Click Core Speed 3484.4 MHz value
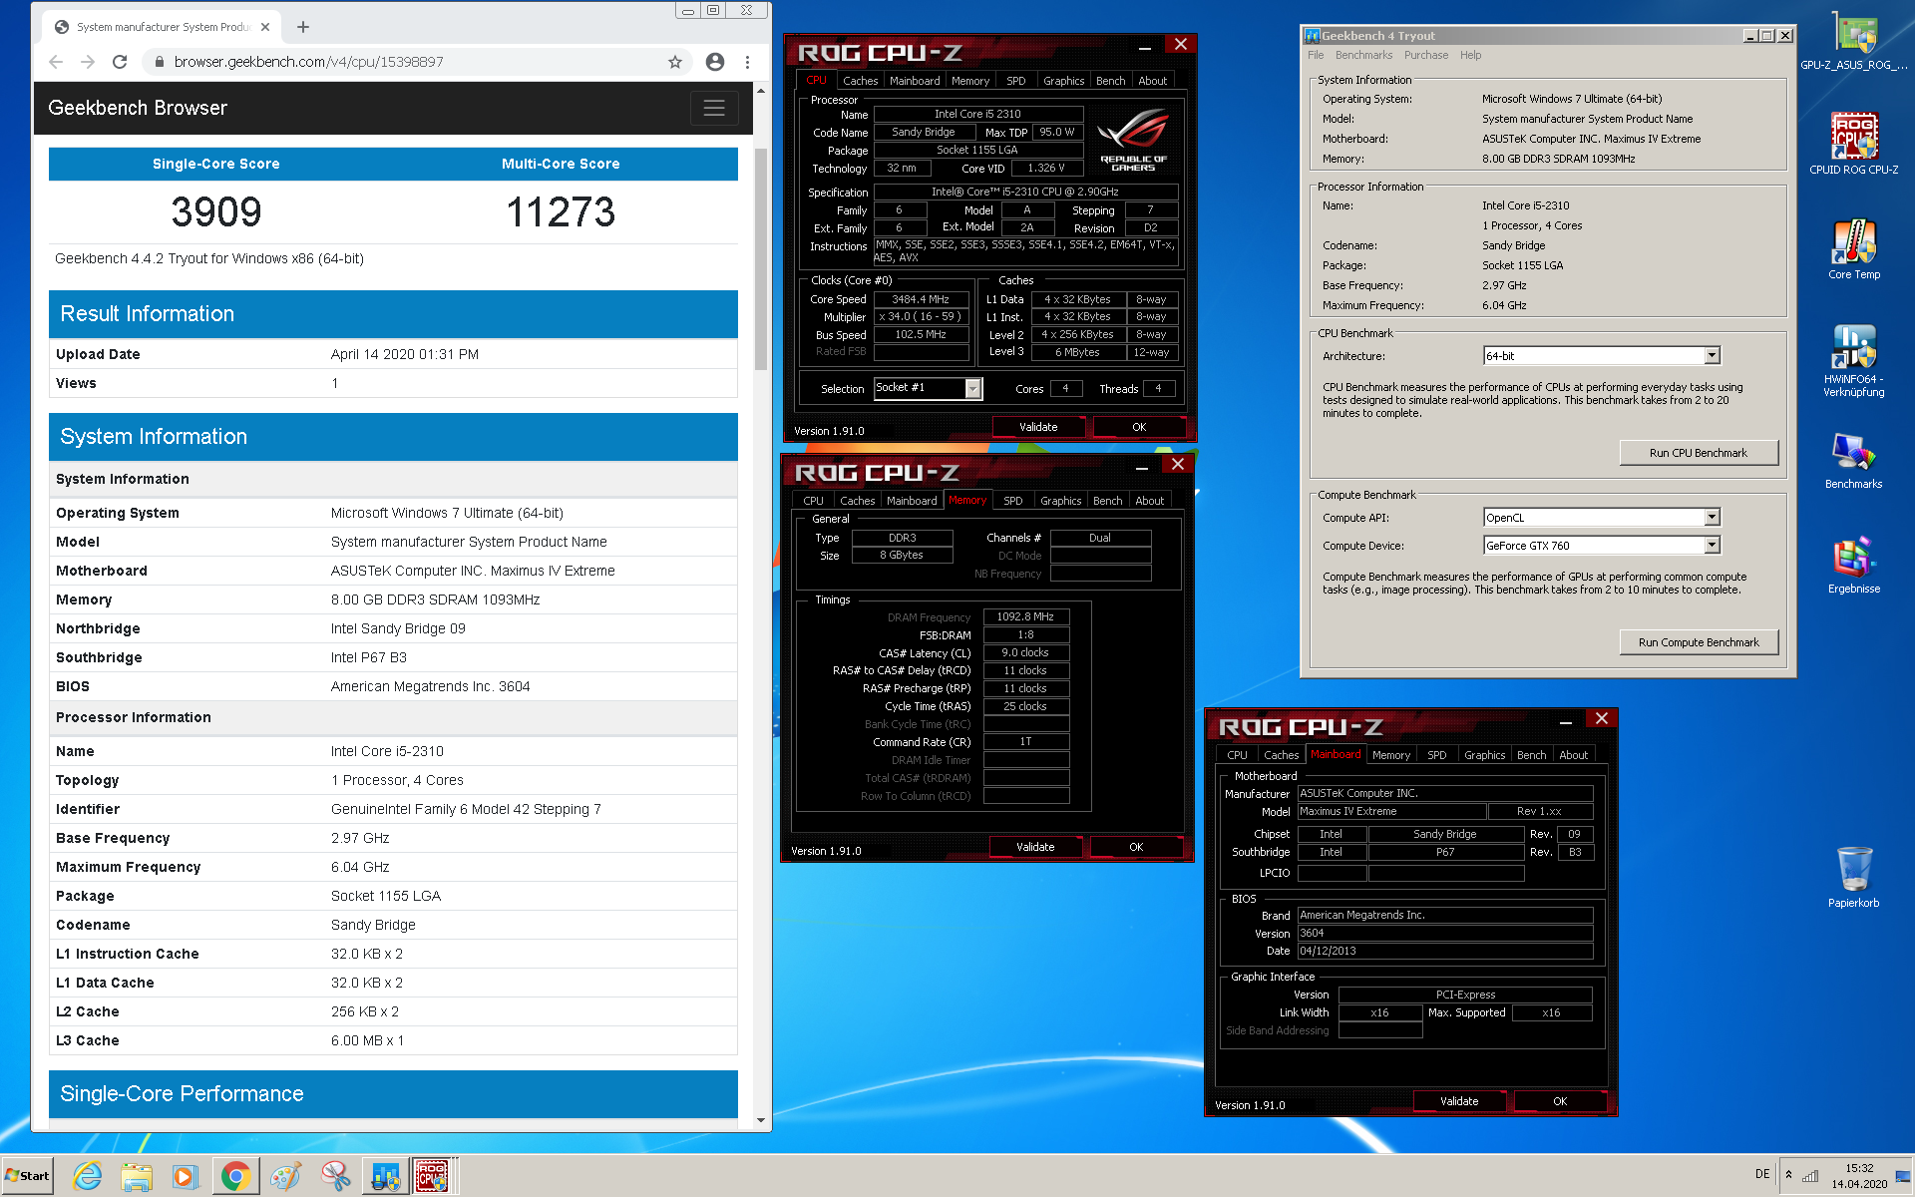This screenshot has width=1915, height=1197. click(921, 299)
